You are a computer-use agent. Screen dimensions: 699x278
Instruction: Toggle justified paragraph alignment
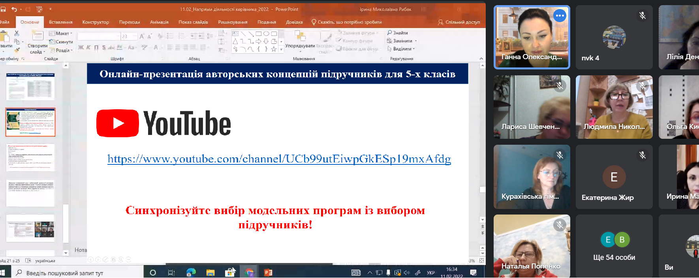193,48
